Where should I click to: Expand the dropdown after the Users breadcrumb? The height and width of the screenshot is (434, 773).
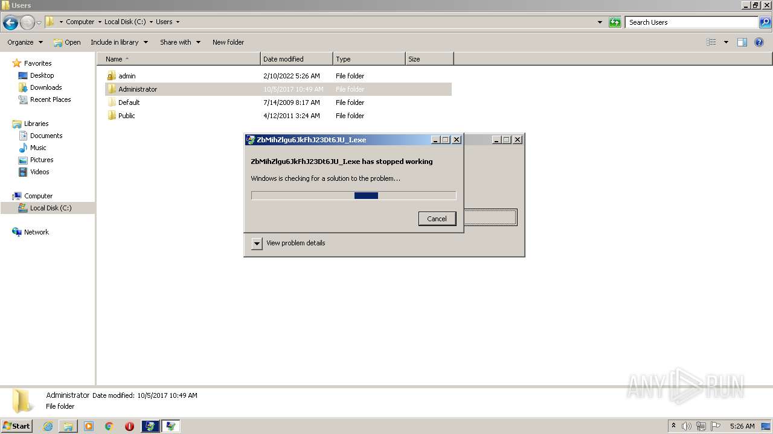[x=178, y=22]
